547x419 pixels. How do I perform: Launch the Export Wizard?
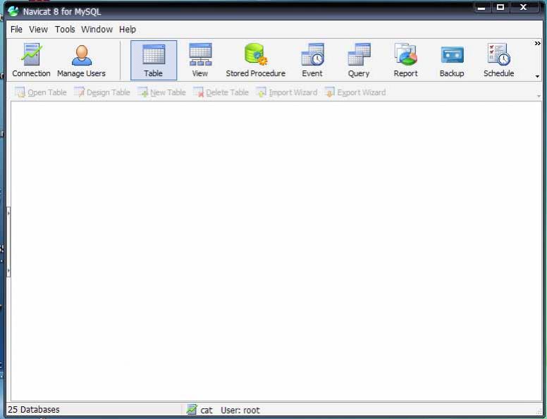(x=355, y=92)
